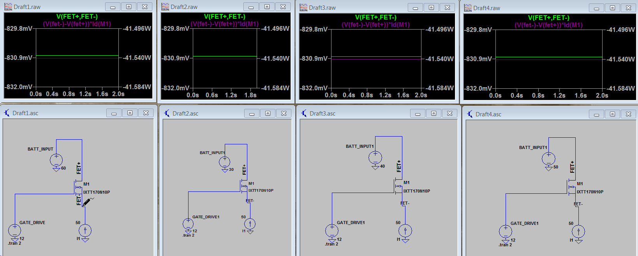Select the GATE_DRIVE1 voltage source symbol in Draft4
638x256 pixels.
pyautogui.click(x=506, y=231)
